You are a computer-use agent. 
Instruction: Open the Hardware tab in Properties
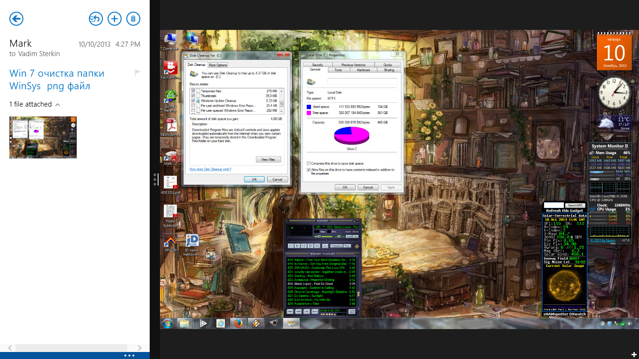(x=363, y=70)
